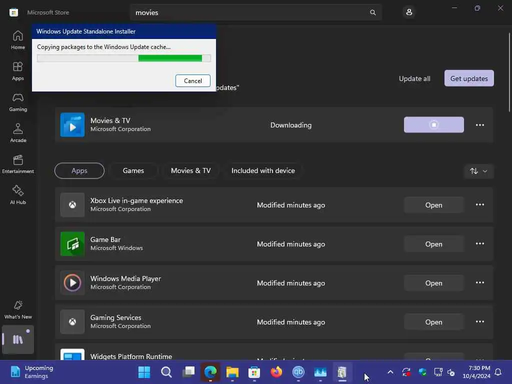Open the user account profile icon
The image size is (512, 384).
point(409,12)
